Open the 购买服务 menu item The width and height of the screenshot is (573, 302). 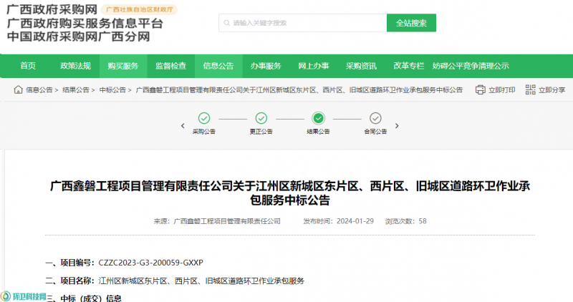click(123, 66)
